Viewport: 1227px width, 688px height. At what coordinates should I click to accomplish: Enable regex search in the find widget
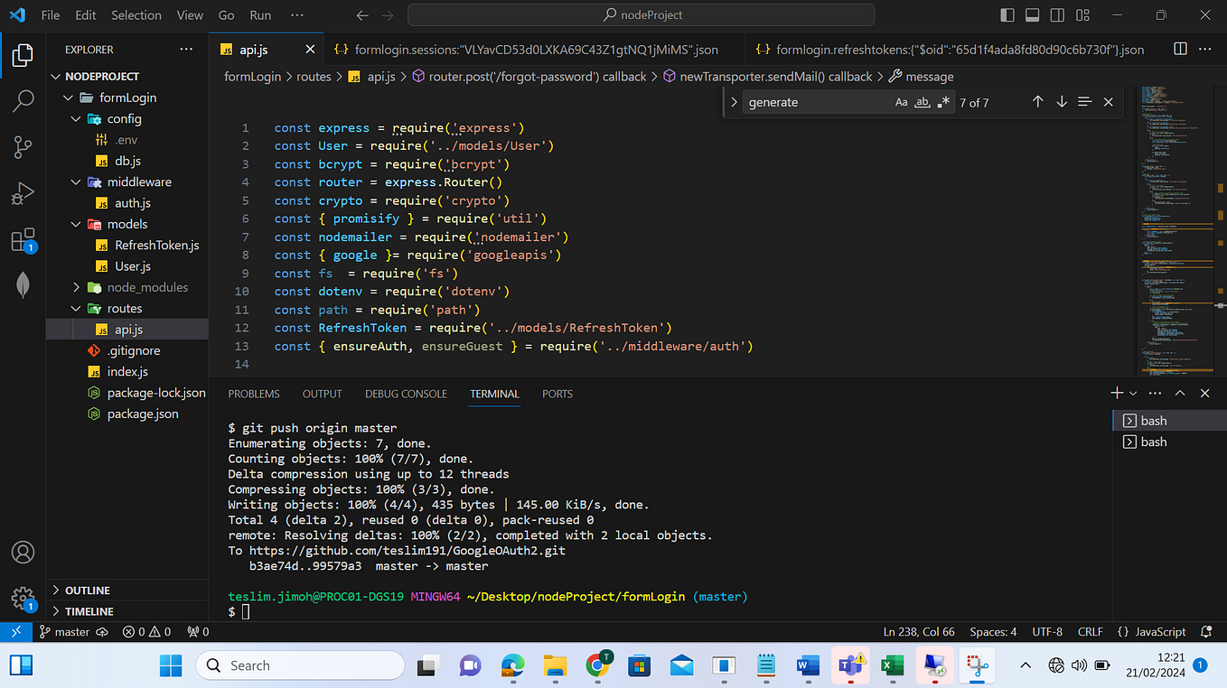943,101
